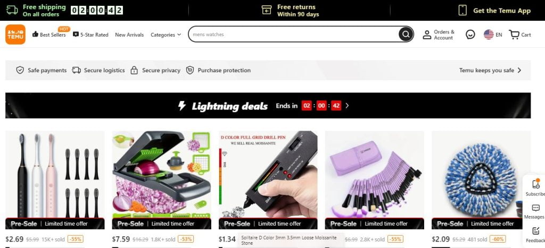Open the purple makeup brush set thumbnail
Image resolution: width=545 pixels, height=248 pixels.
(x=374, y=174)
